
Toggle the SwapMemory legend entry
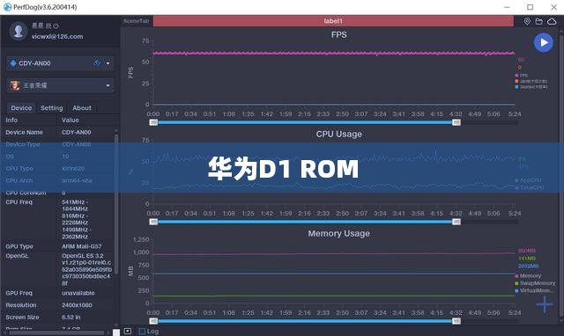pyautogui.click(x=535, y=283)
